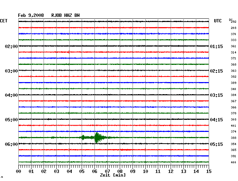
Task: Click the DC offset value '401'
Action: 234,126
